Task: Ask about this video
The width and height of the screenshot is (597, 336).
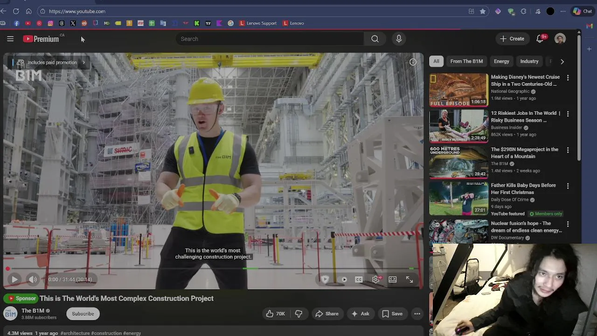Action: click(x=360, y=314)
